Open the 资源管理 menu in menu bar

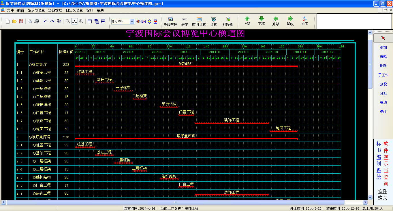coord(55,10)
